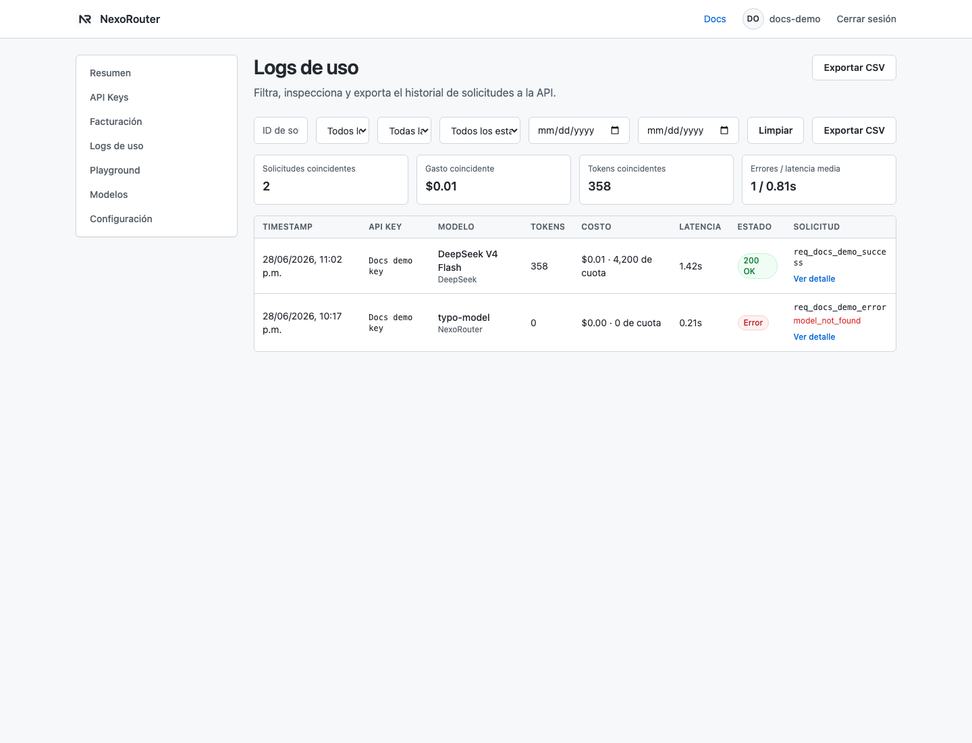Click Cerrar sesión to log out
The width and height of the screenshot is (972, 743).
tap(867, 19)
